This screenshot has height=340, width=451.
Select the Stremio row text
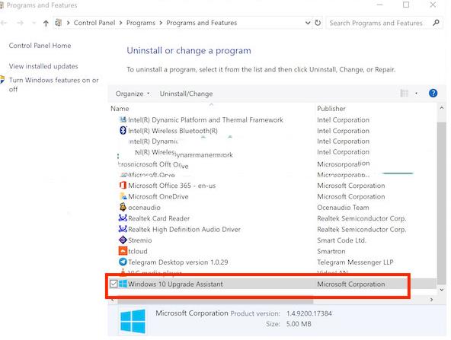(139, 240)
